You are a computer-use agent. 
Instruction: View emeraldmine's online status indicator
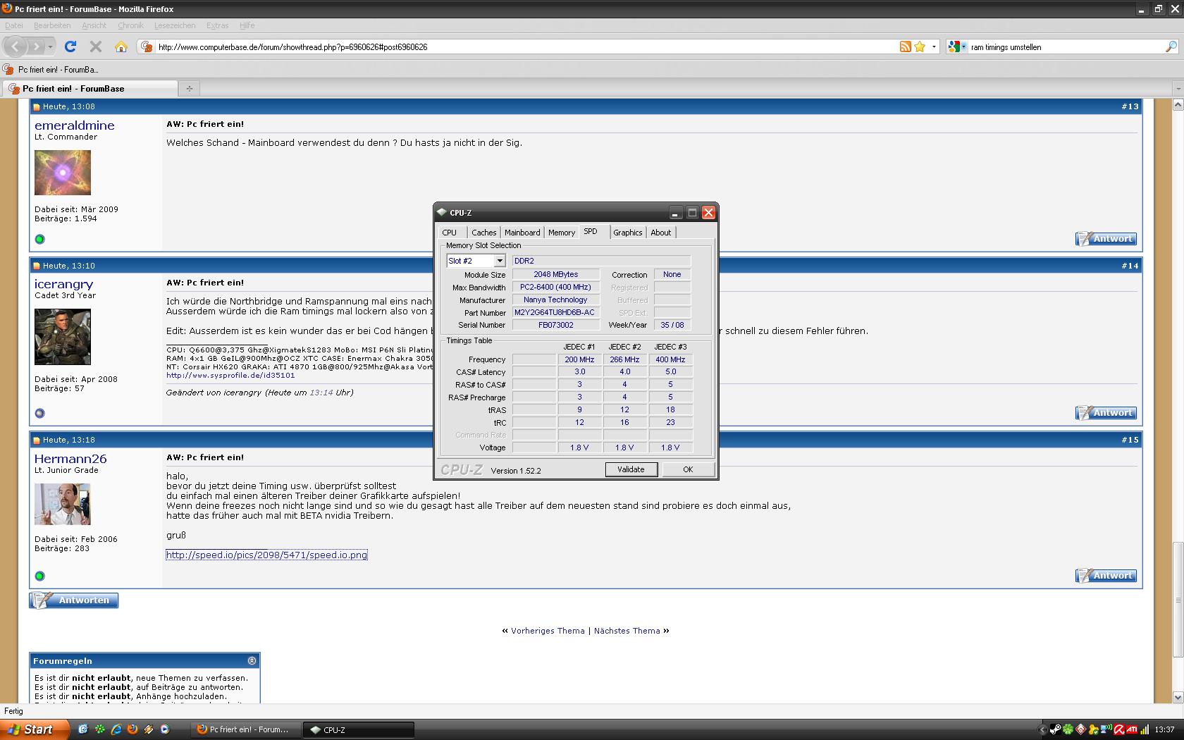pos(39,239)
